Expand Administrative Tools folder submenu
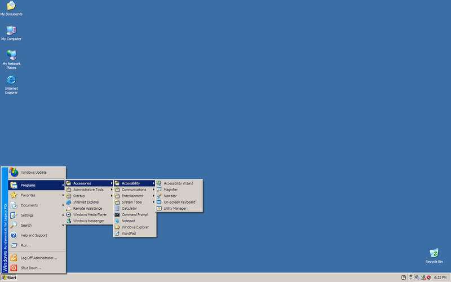The height and width of the screenshot is (282, 451). pyautogui.click(x=89, y=190)
